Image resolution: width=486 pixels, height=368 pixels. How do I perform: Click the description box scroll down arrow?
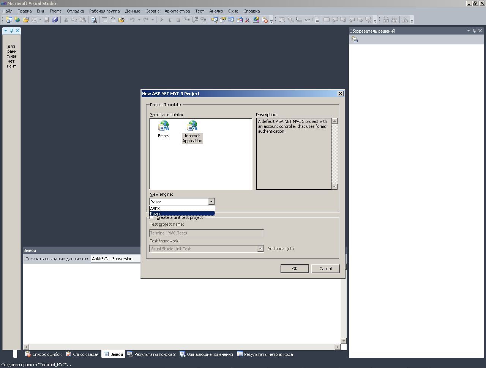point(335,186)
